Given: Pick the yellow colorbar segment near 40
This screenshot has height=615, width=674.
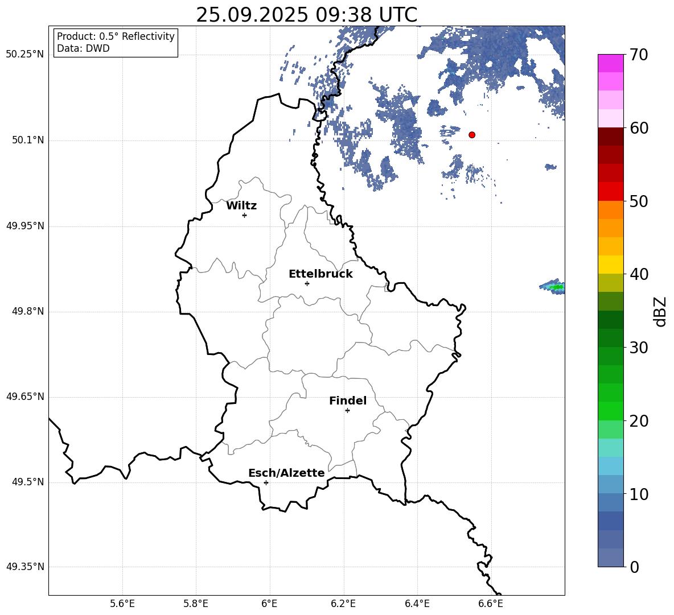Looking at the screenshot, I should pyautogui.click(x=610, y=265).
